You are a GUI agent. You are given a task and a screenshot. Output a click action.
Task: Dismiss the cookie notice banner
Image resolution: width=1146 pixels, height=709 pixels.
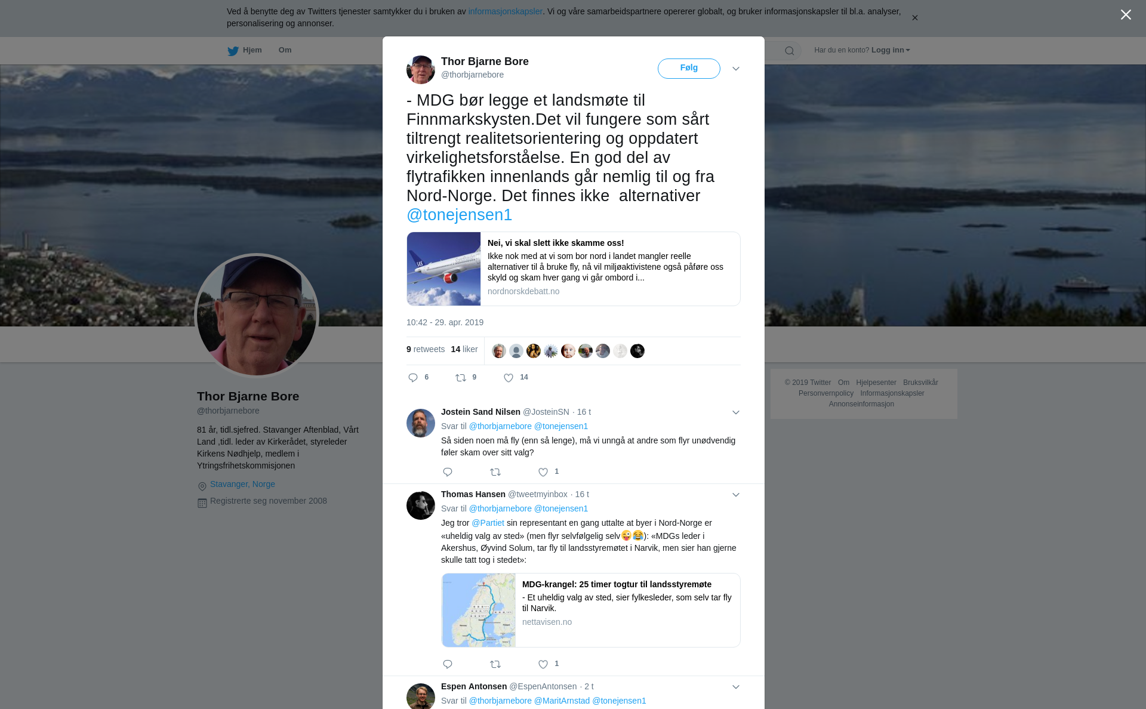[914, 18]
